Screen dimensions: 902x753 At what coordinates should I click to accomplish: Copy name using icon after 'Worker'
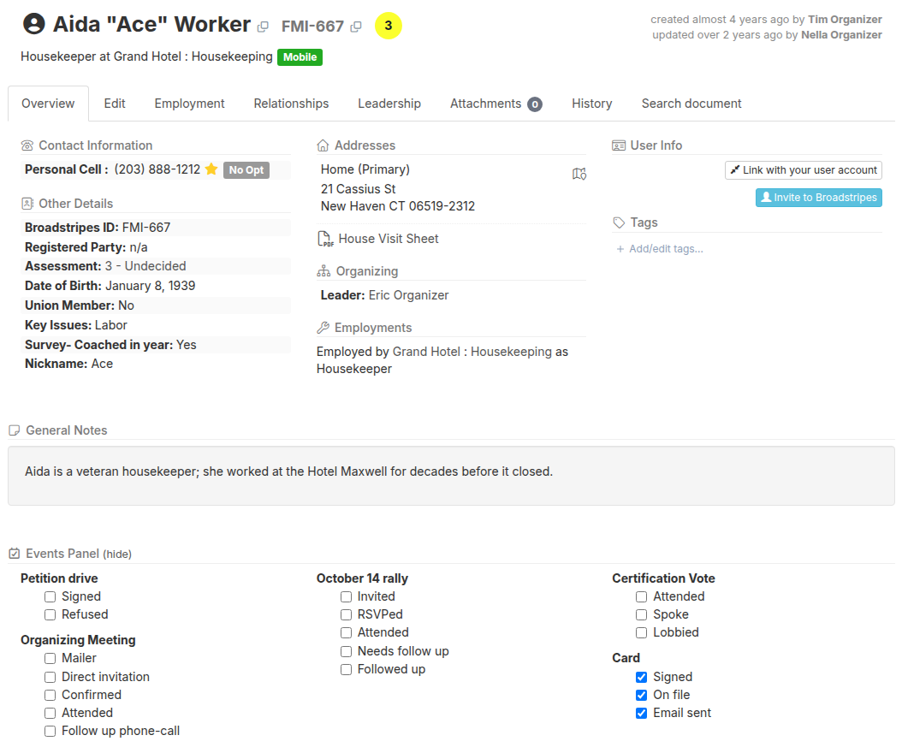(x=263, y=27)
